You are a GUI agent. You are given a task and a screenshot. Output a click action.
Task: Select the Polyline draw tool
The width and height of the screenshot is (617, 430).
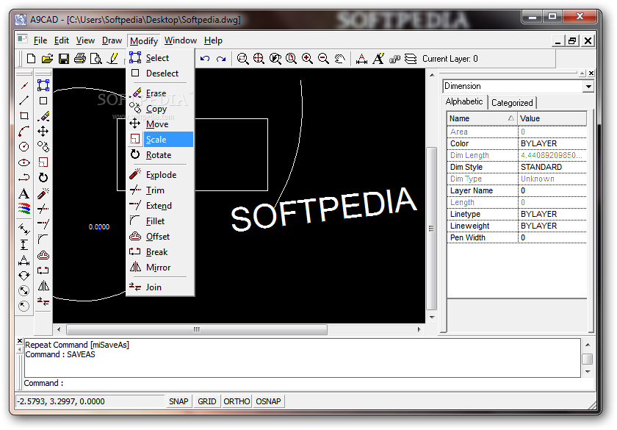24,178
